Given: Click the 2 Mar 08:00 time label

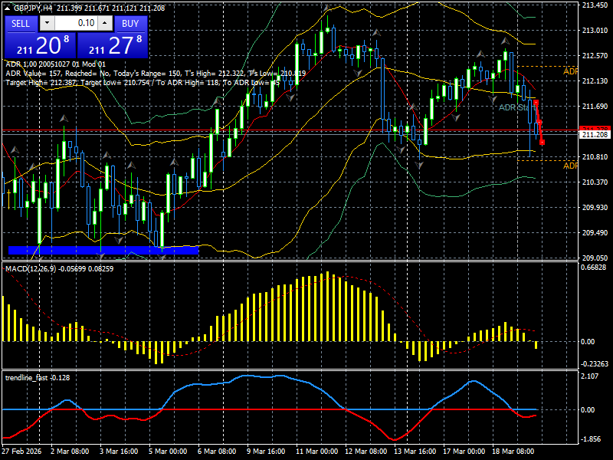Looking at the screenshot, I should coord(70,452).
